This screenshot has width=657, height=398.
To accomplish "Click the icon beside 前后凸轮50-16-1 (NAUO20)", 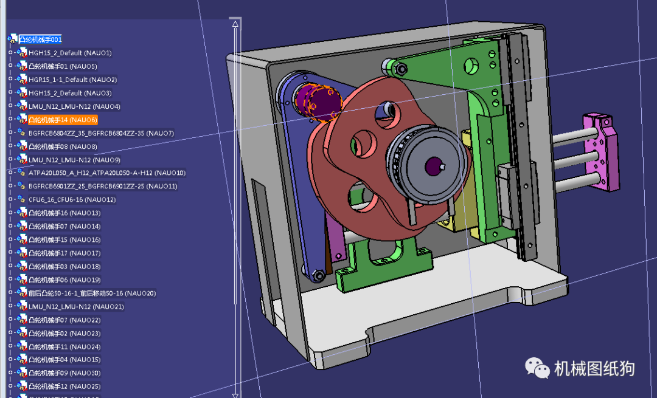I will (x=23, y=293).
